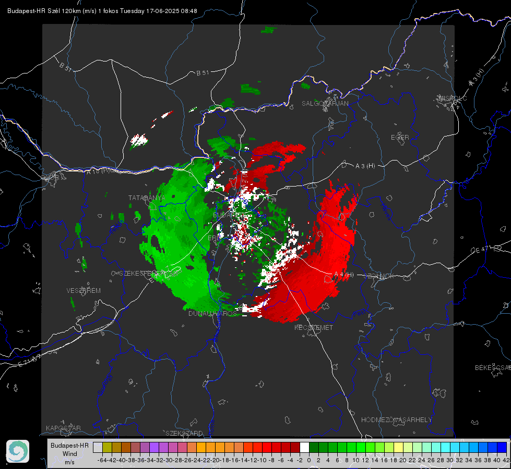Viewport: 511px width, 469px height.
Task: Click the 30 value on the legend scale
Action: coord(450,460)
